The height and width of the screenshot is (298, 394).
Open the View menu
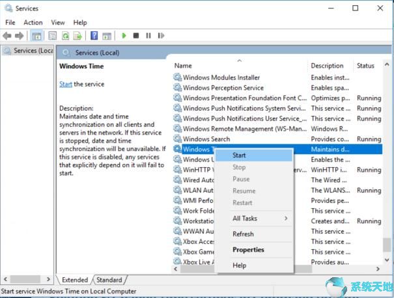coord(58,23)
